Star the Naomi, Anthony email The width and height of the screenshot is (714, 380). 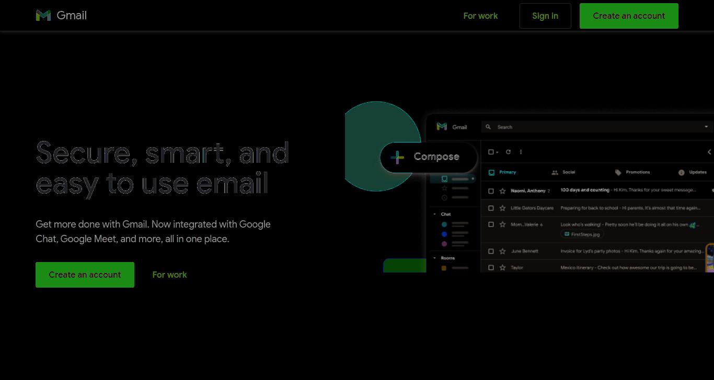tap(502, 191)
